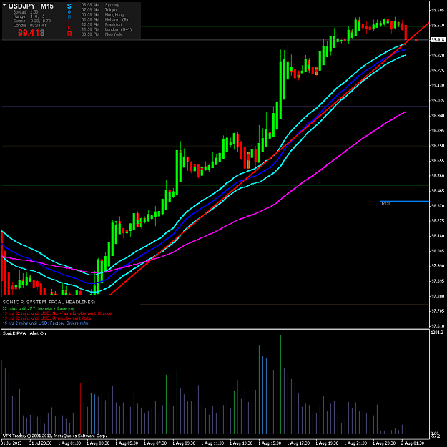The image size is (447, 447).
Task: Click the SonicR PVA Alert On label
Action: (x=24, y=333)
